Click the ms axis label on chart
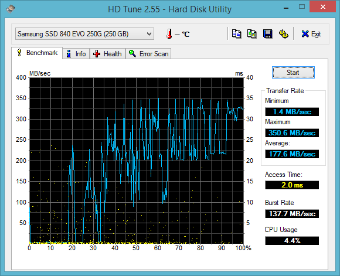Screen dimensions: 340x276 [239, 74]
